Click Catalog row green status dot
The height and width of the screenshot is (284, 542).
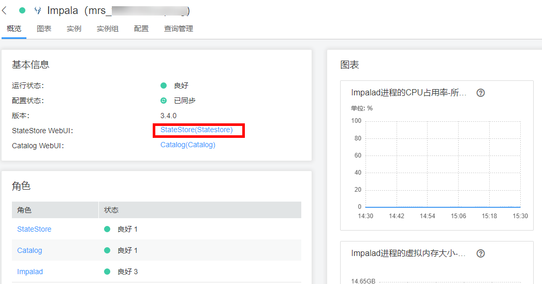point(107,250)
